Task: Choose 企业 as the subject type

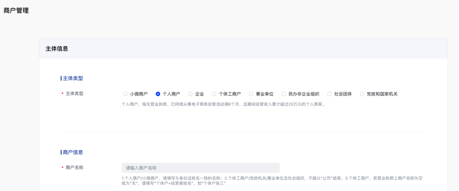Action: click(x=190, y=94)
